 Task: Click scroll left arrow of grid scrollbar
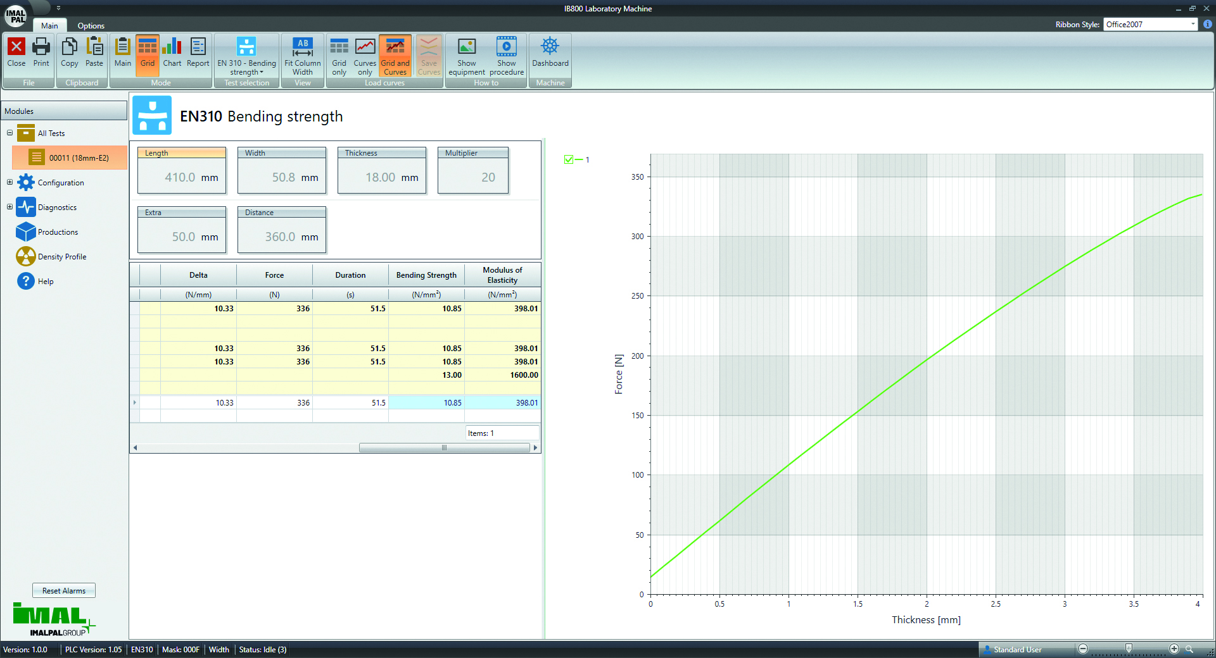[135, 448]
